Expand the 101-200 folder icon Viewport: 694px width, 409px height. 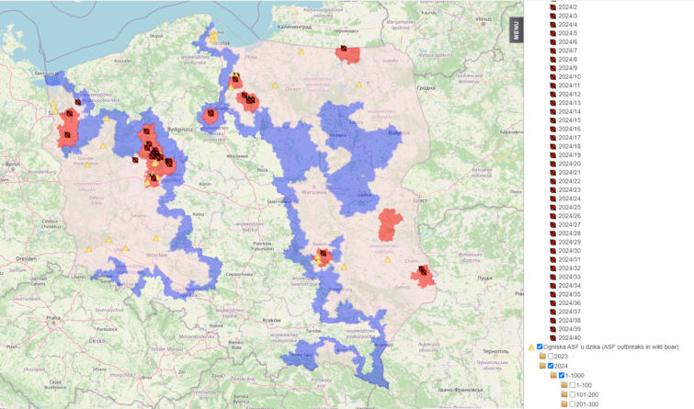[564, 394]
